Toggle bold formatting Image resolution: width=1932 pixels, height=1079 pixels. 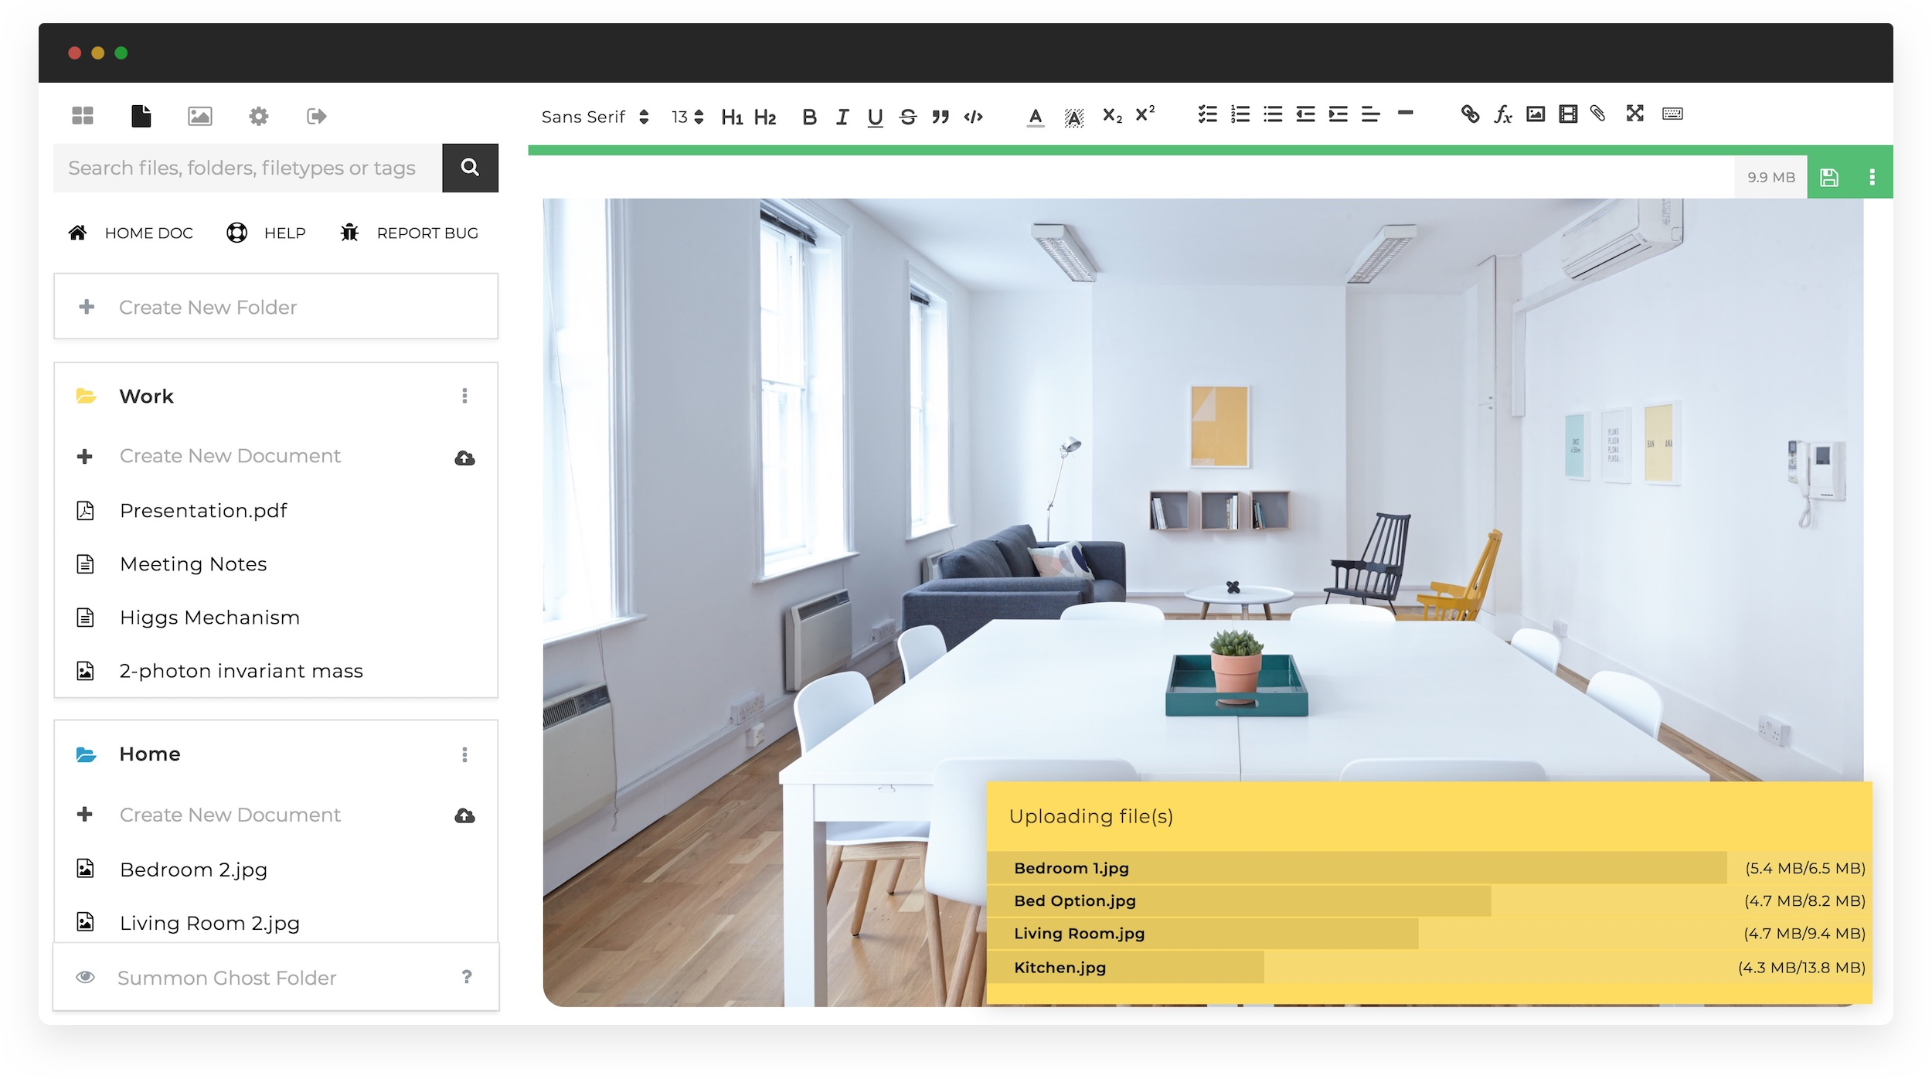coord(809,117)
